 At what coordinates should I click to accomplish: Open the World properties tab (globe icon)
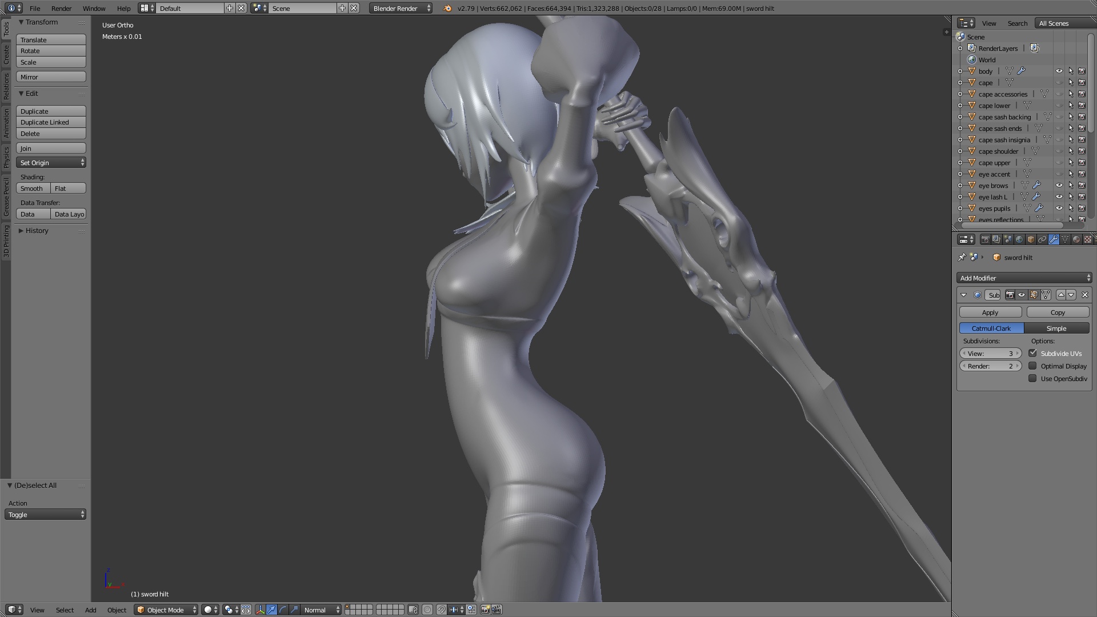[1019, 239]
